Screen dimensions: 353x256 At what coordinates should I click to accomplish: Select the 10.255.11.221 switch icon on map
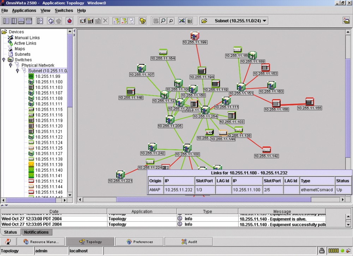[120, 174]
